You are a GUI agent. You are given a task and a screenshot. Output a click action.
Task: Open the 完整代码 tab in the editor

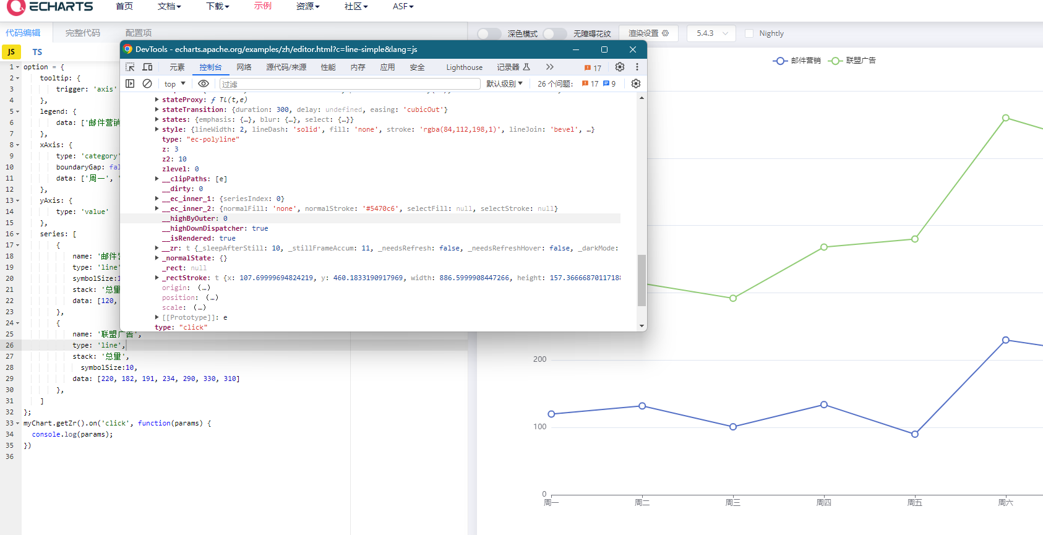[x=83, y=33]
